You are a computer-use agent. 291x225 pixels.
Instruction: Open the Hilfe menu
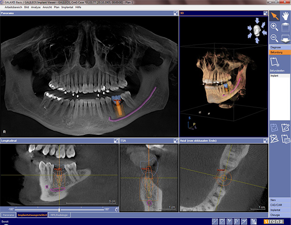click(x=79, y=7)
